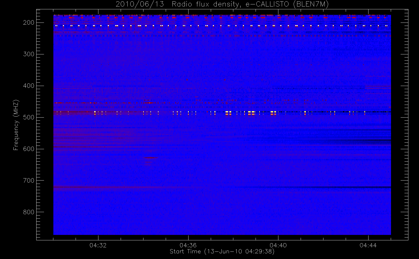Select the 500 frequency tick label
419x259 pixels.
pyautogui.click(x=29, y=117)
